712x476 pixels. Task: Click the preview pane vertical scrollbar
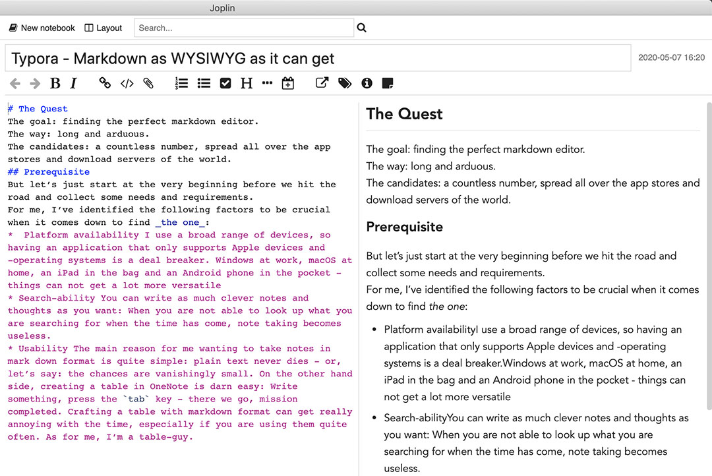tap(709, 256)
